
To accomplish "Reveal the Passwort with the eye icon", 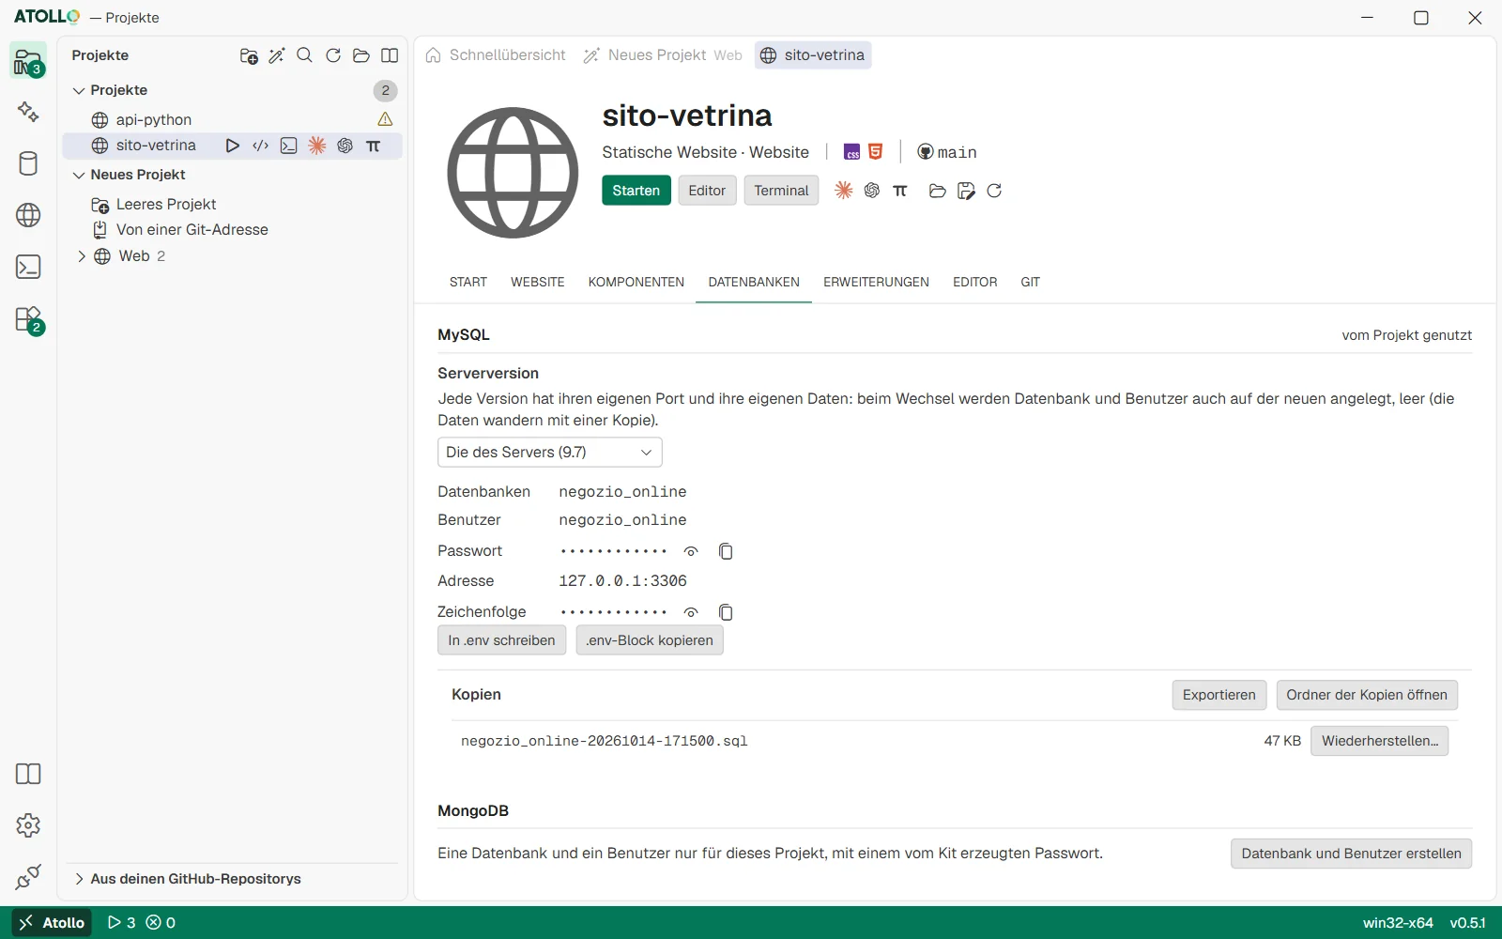I will pos(691,551).
